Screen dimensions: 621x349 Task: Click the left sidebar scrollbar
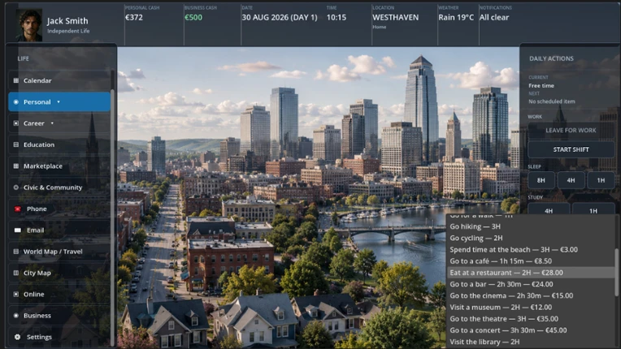click(x=112, y=218)
